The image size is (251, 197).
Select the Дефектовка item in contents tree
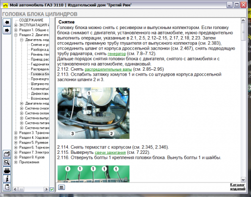click(x=40, y=94)
